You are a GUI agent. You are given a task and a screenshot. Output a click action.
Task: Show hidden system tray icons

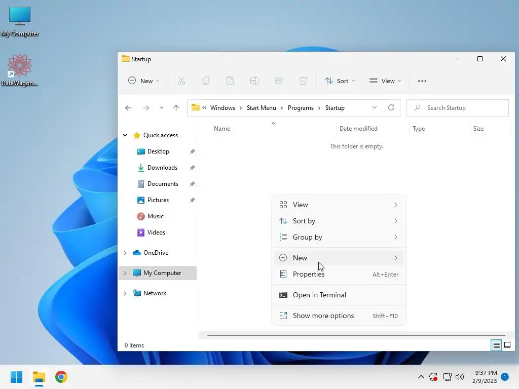[x=421, y=377]
